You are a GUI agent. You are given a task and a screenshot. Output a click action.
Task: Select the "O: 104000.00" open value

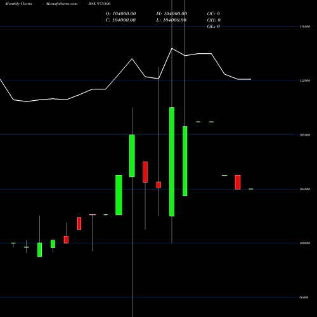pos(120,14)
